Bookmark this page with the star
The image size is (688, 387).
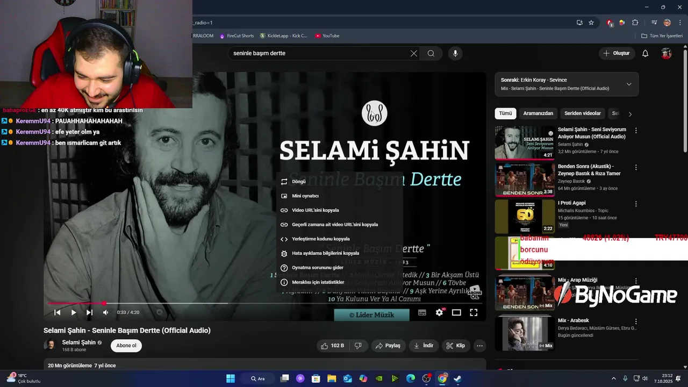pyautogui.click(x=591, y=23)
